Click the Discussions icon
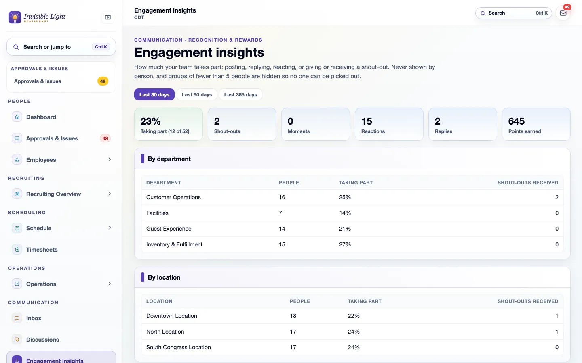 point(17,340)
